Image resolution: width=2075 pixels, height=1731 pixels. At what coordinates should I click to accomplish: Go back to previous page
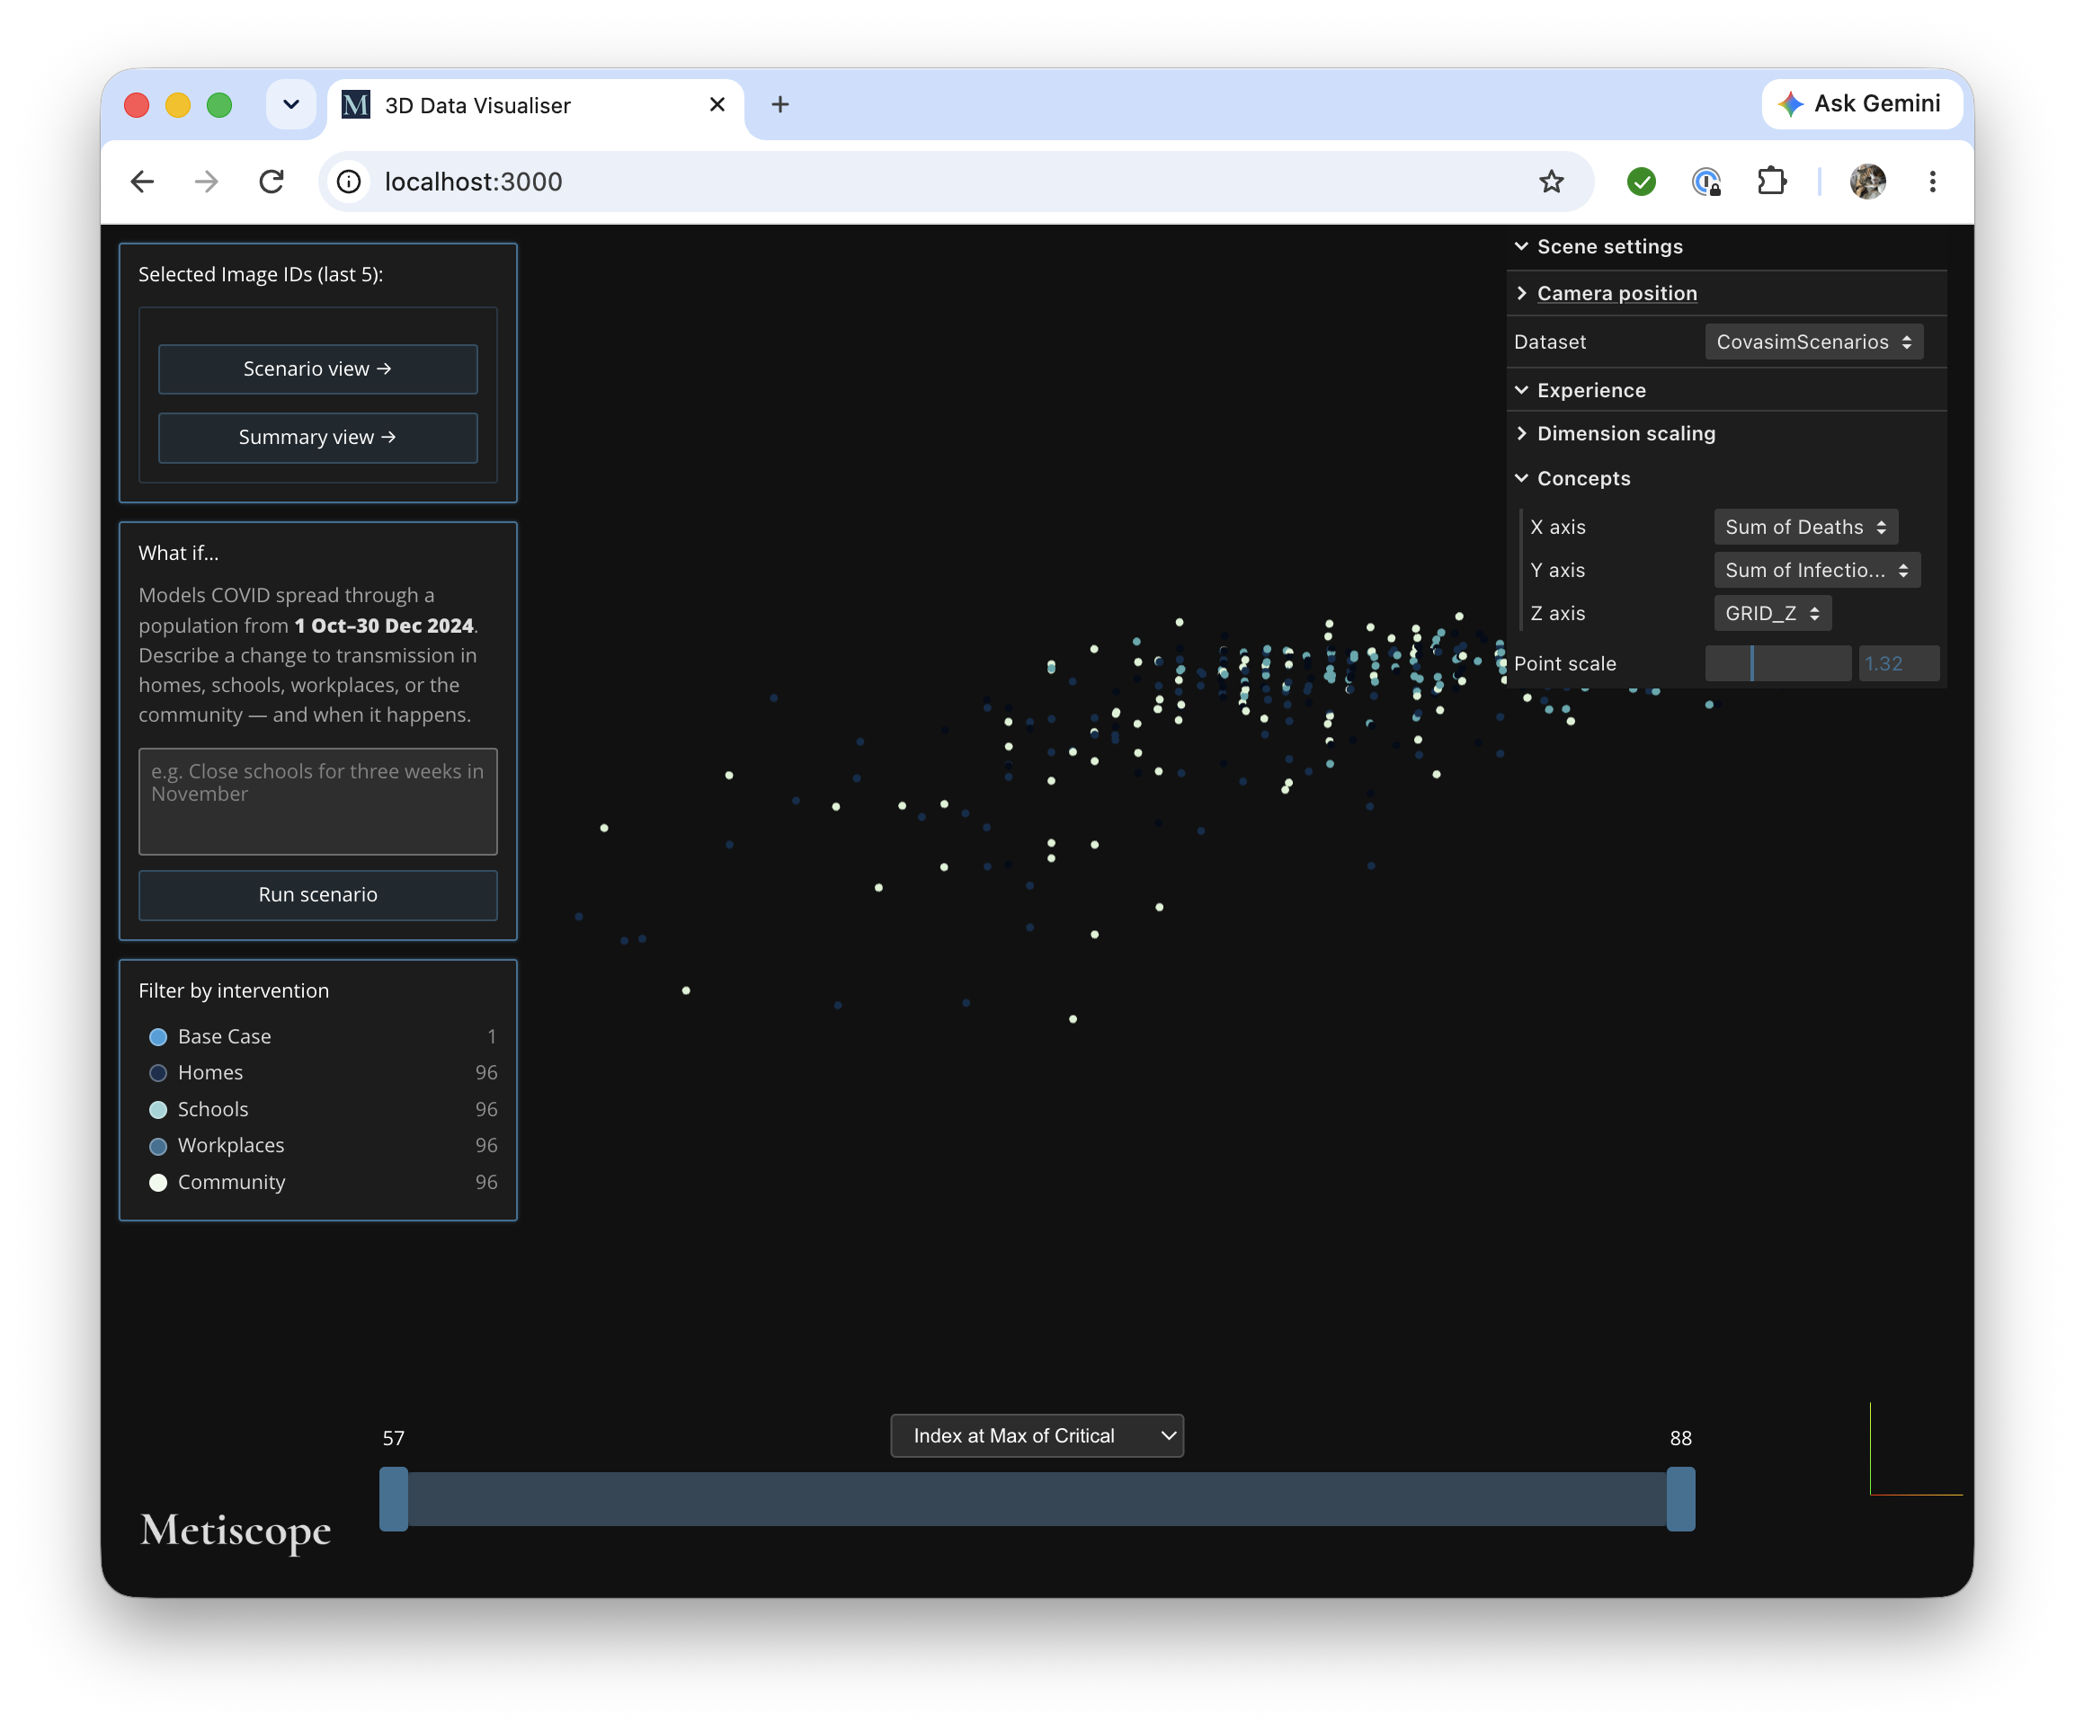tap(142, 182)
